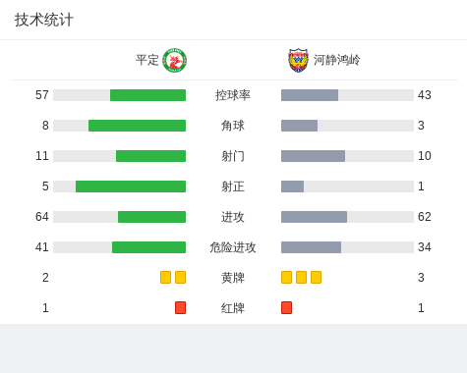467x373 pixels.
Task: Click the 控球率 stat label
Action: 233,95
